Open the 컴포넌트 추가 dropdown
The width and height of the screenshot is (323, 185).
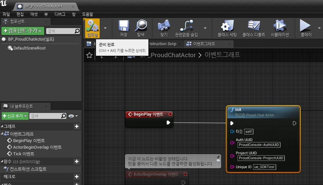22,31
